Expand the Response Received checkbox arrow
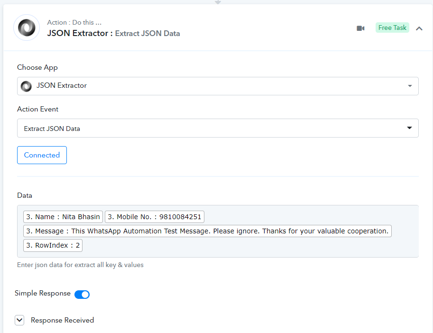Viewport: 433px width, 333px height. [19, 320]
